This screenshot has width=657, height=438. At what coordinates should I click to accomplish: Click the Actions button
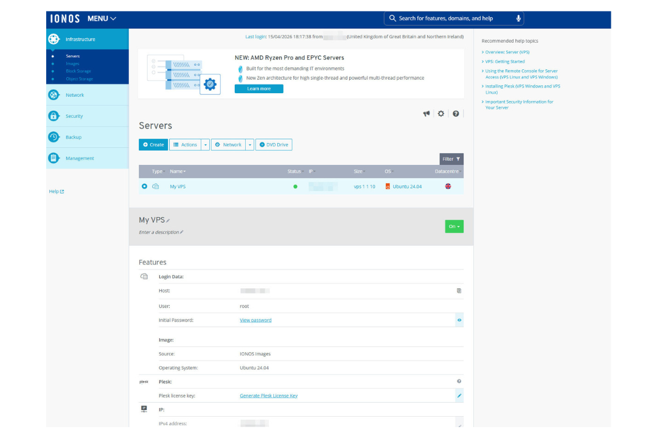click(185, 145)
